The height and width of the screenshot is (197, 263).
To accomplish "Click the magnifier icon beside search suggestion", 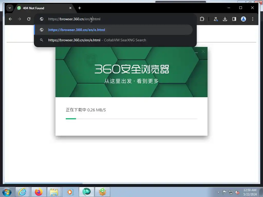I will [42, 40].
